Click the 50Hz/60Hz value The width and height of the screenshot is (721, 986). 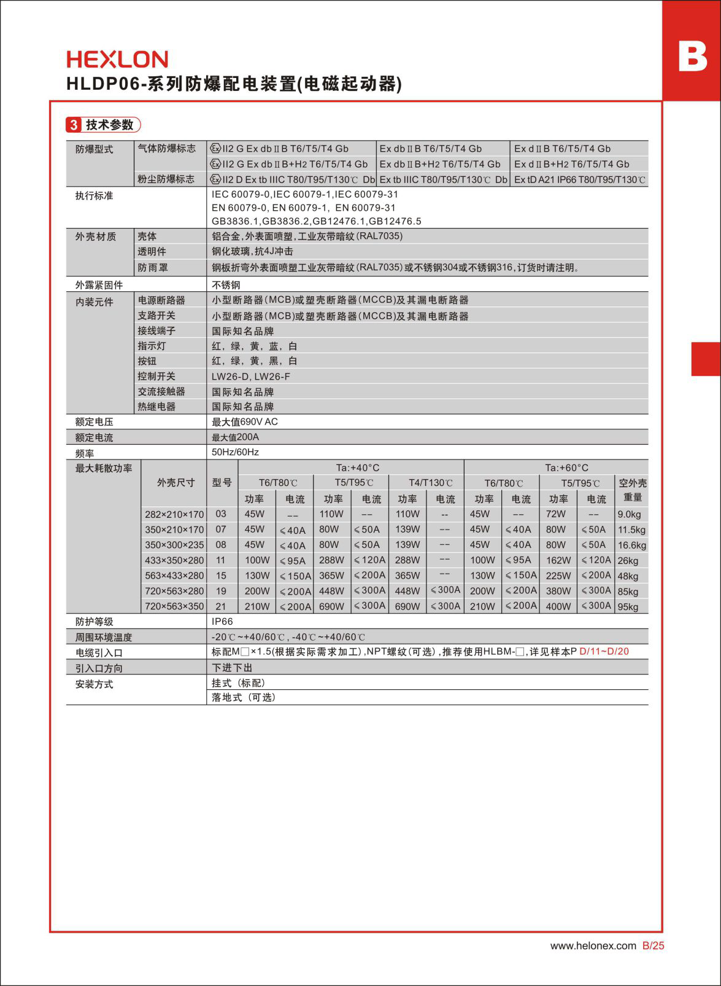coord(236,452)
